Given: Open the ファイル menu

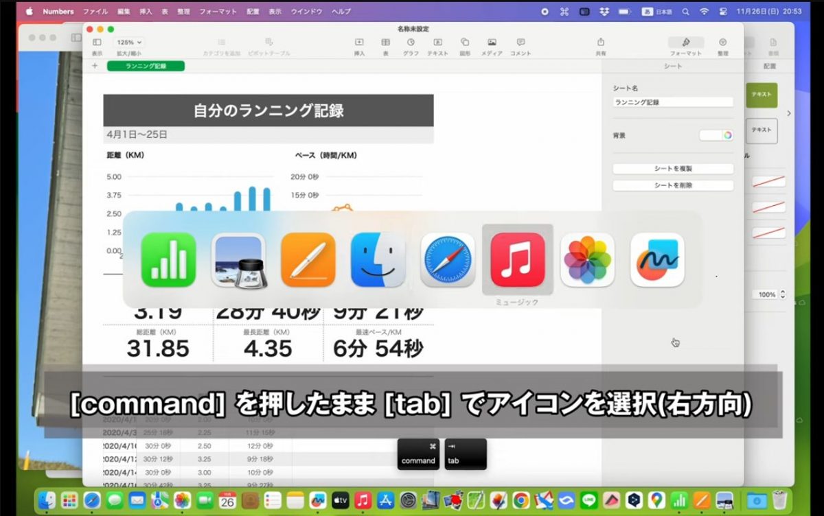Looking at the screenshot, I should [x=95, y=12].
